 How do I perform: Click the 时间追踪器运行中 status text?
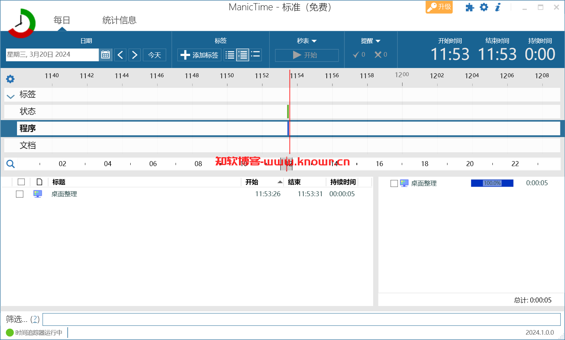(x=39, y=333)
